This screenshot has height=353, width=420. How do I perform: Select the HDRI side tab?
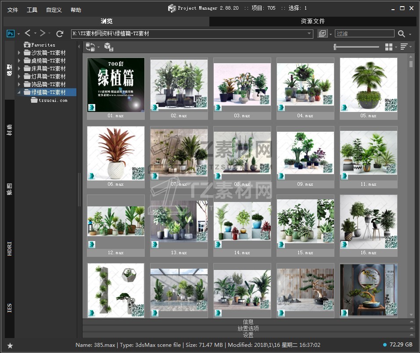(x=10, y=248)
